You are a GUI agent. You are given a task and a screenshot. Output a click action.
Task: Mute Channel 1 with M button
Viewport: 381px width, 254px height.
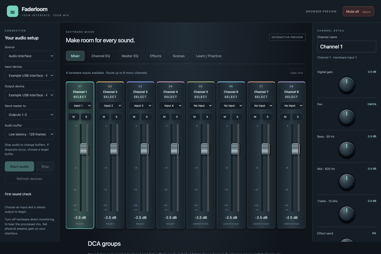74,117
